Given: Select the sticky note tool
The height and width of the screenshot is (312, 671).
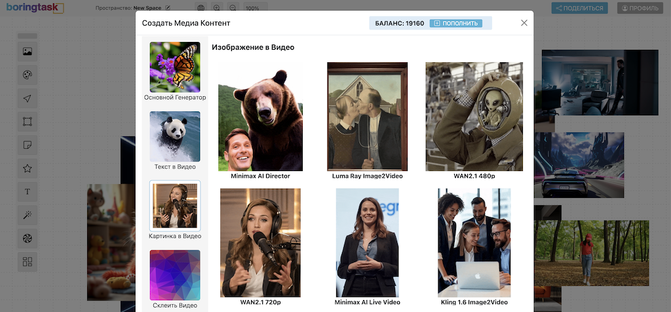Looking at the screenshot, I should pyautogui.click(x=28, y=145).
